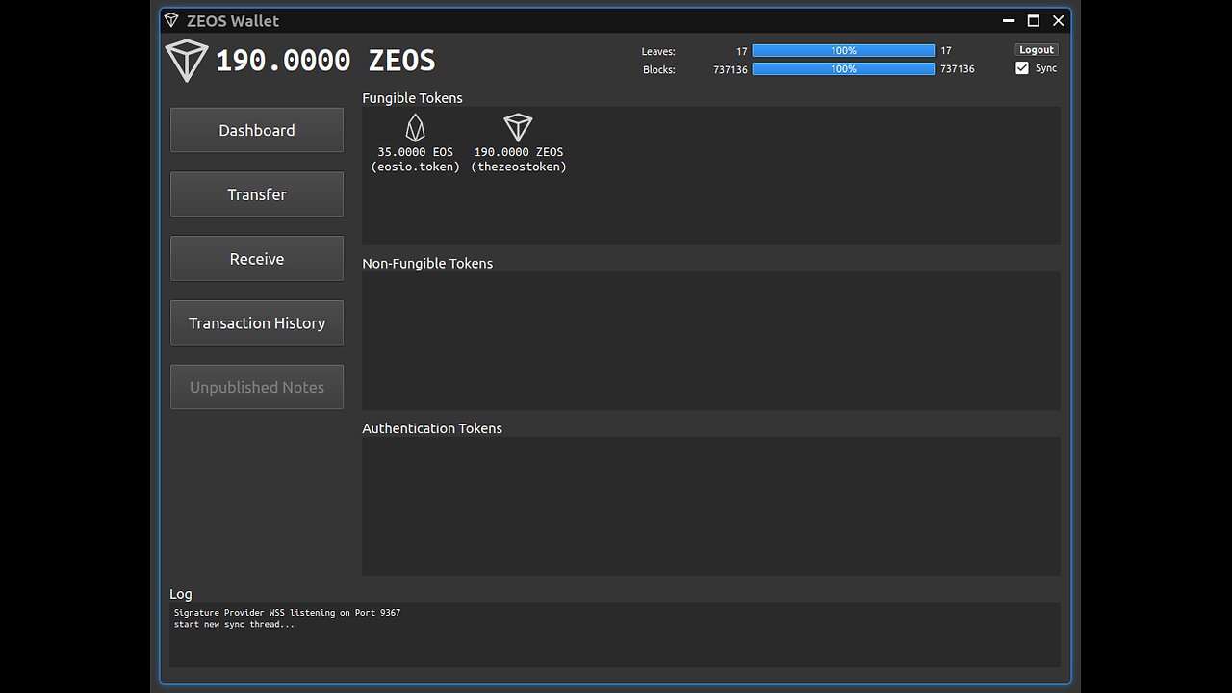Select the 35.0000 EOS balance text

pyautogui.click(x=415, y=152)
